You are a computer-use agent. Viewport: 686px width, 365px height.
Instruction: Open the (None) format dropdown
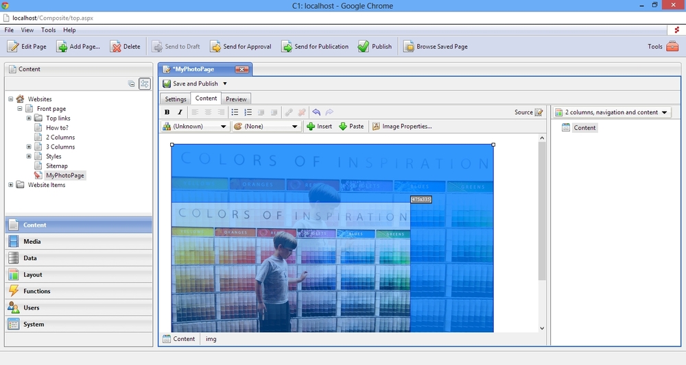point(266,127)
